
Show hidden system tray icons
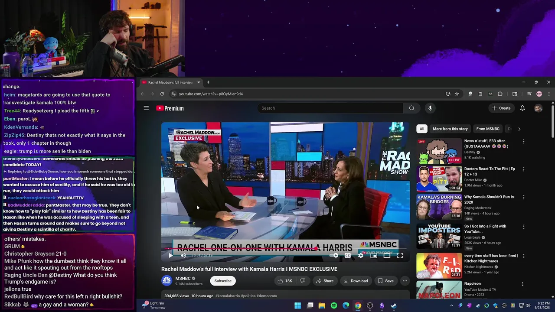(x=451, y=305)
